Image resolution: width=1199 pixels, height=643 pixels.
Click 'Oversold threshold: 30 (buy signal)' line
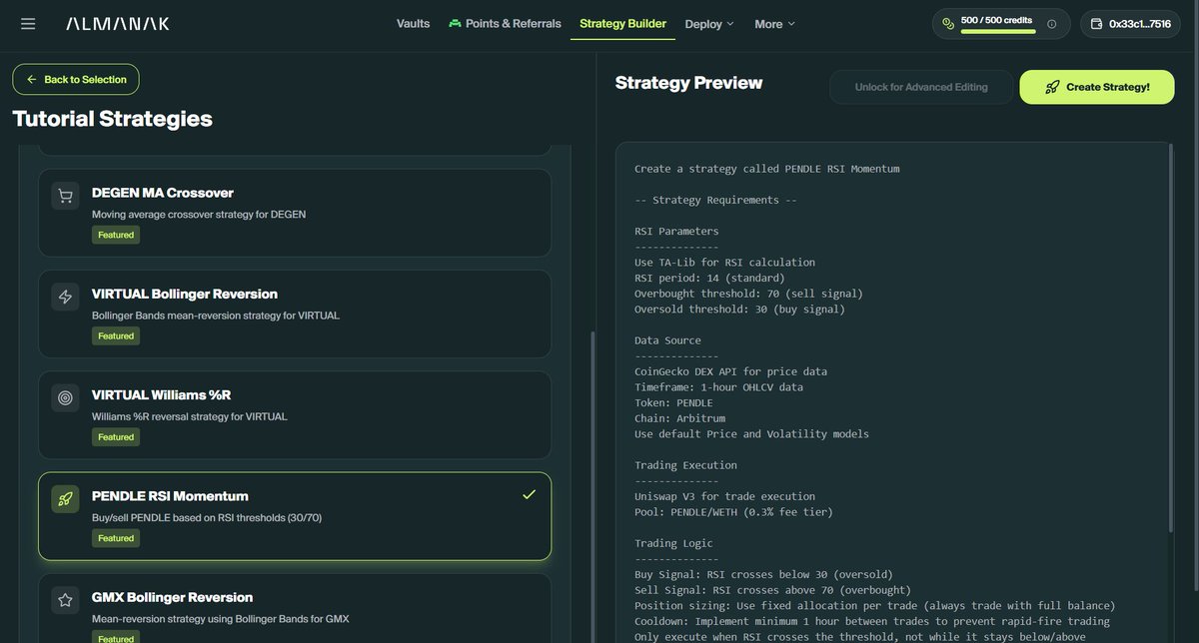click(739, 310)
